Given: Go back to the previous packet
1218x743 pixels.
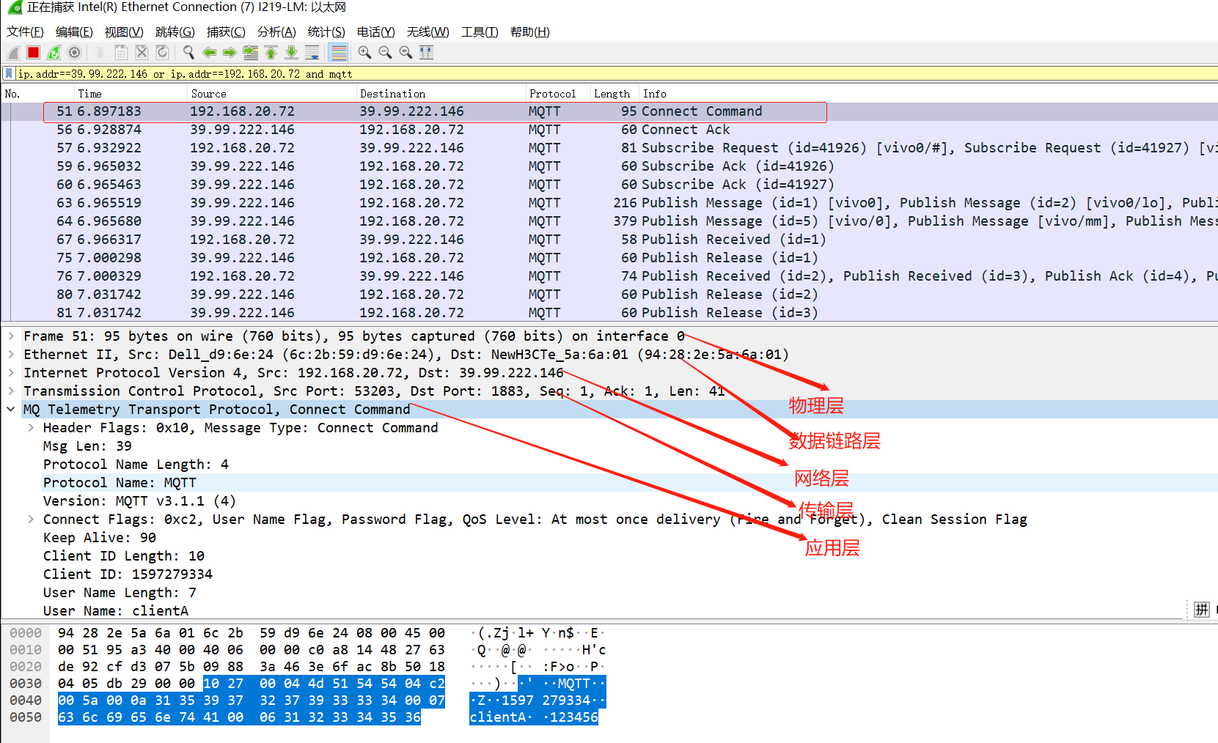Looking at the screenshot, I should [x=209, y=53].
